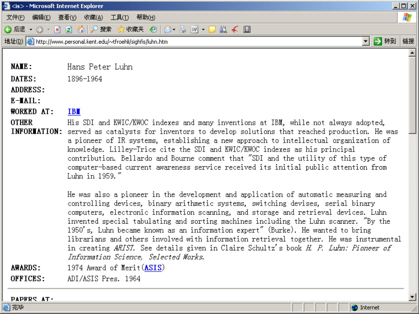Click the status bar page icon beside 完毕
The width and height of the screenshot is (419, 314).
(6, 307)
